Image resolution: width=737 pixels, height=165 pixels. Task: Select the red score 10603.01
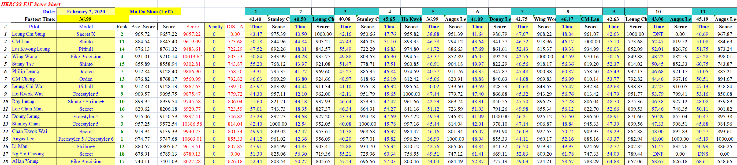click(192, 139)
